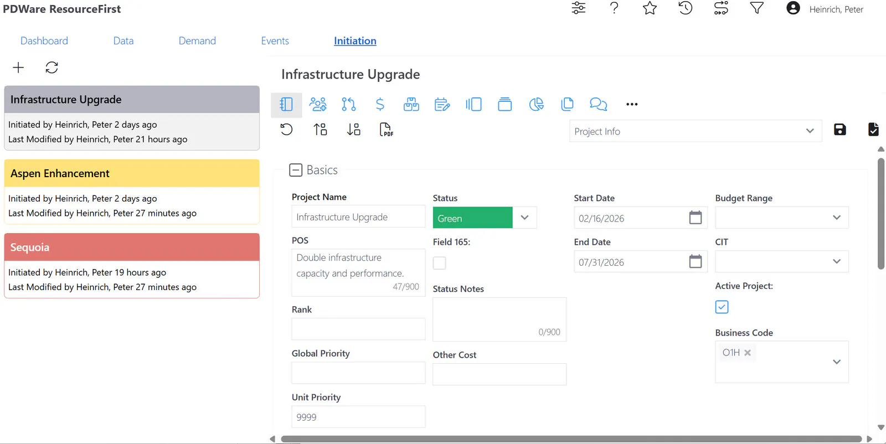Click the vertical scrollbar thumb
886x444 pixels.
click(x=881, y=214)
